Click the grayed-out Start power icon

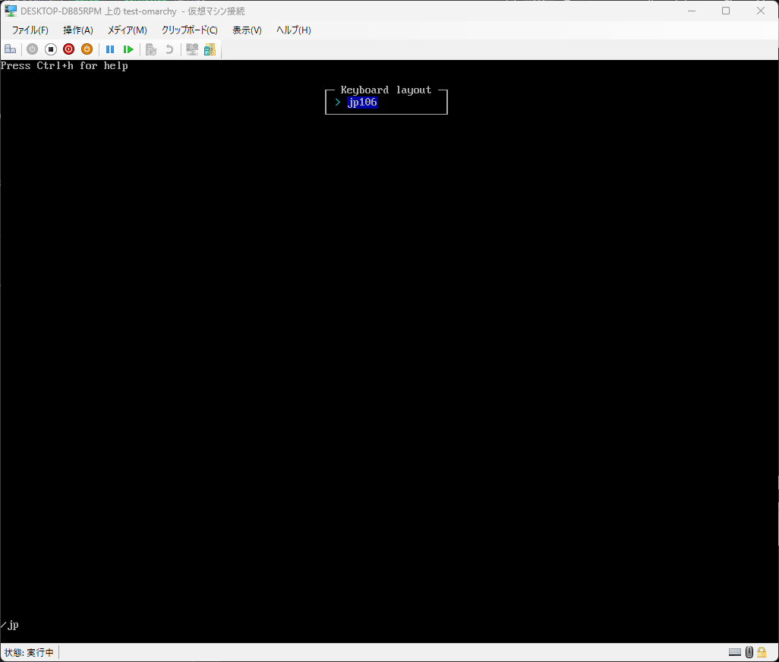click(x=33, y=49)
